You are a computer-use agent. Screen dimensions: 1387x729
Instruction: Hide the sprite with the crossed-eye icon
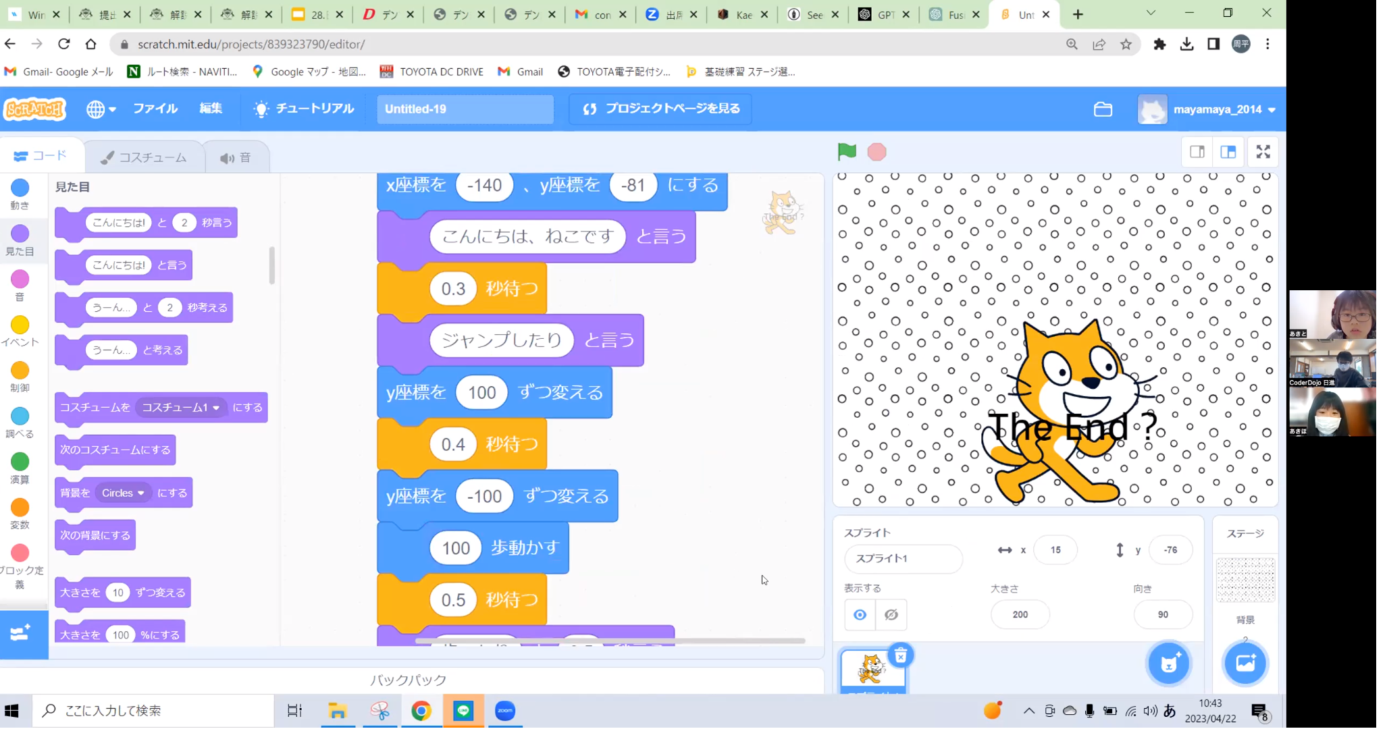click(891, 614)
